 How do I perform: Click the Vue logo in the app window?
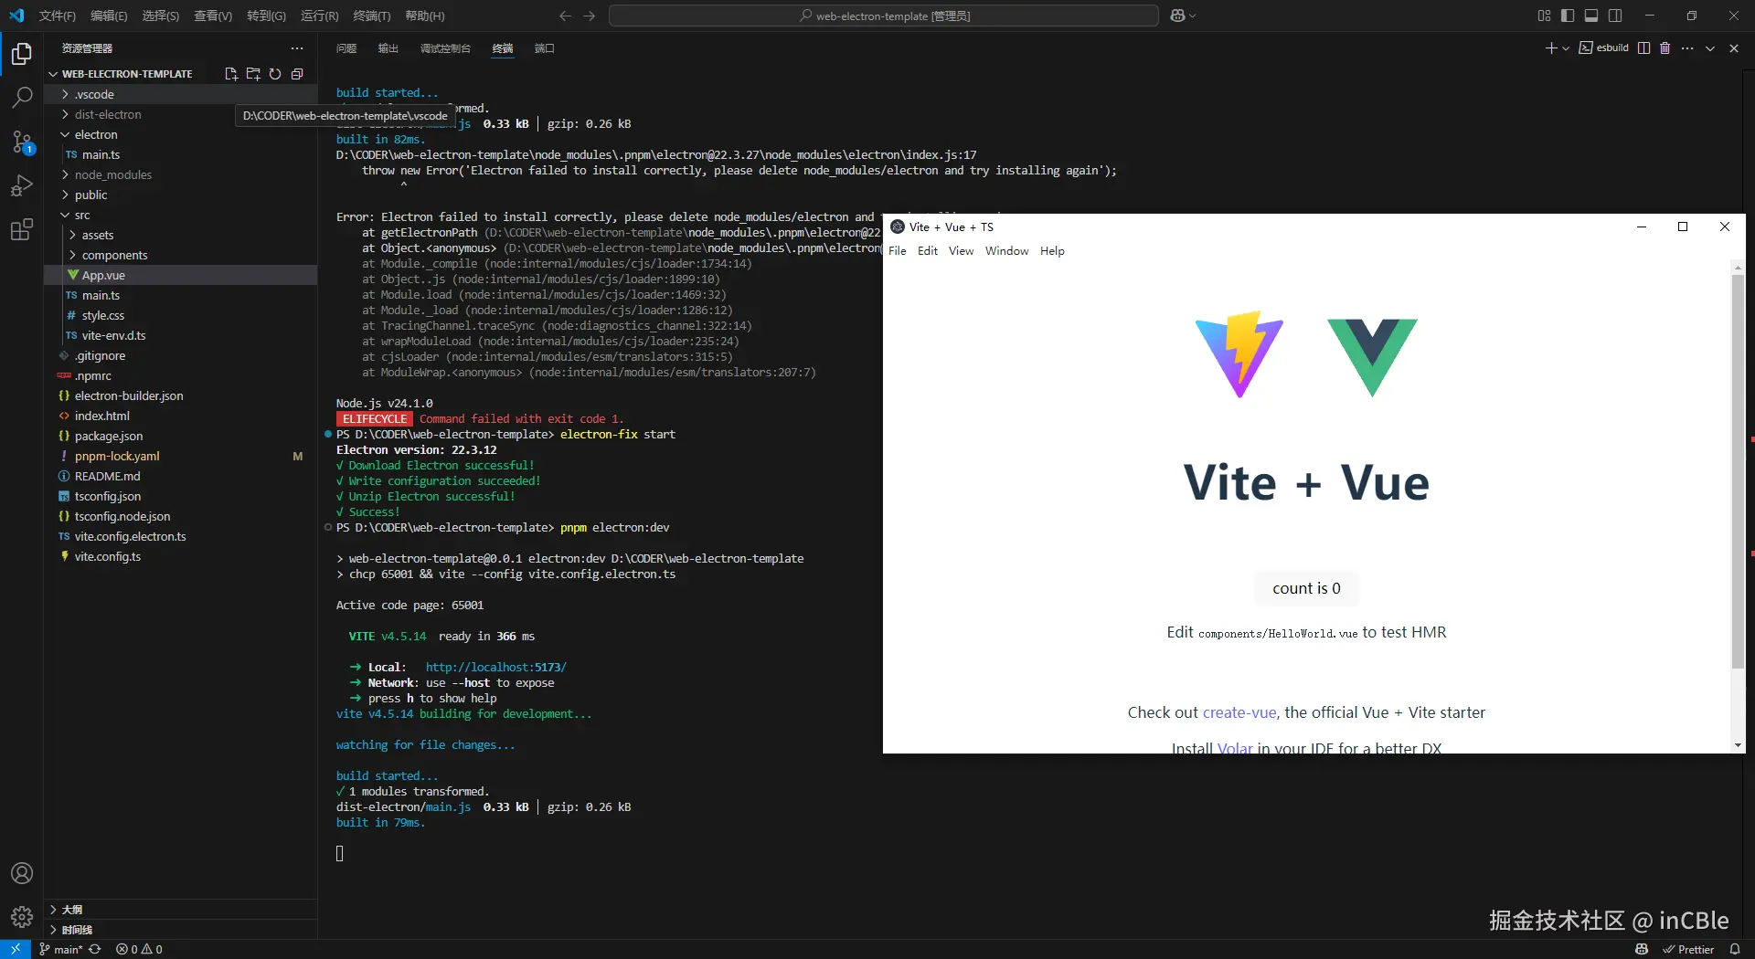1372,357
